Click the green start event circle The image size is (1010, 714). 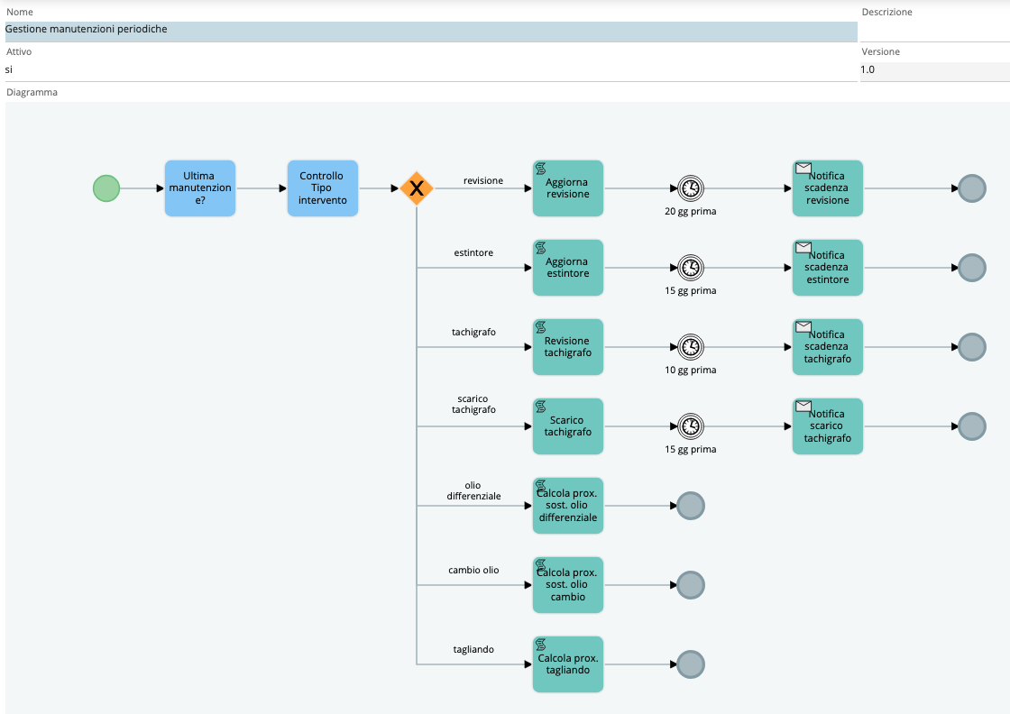click(106, 188)
